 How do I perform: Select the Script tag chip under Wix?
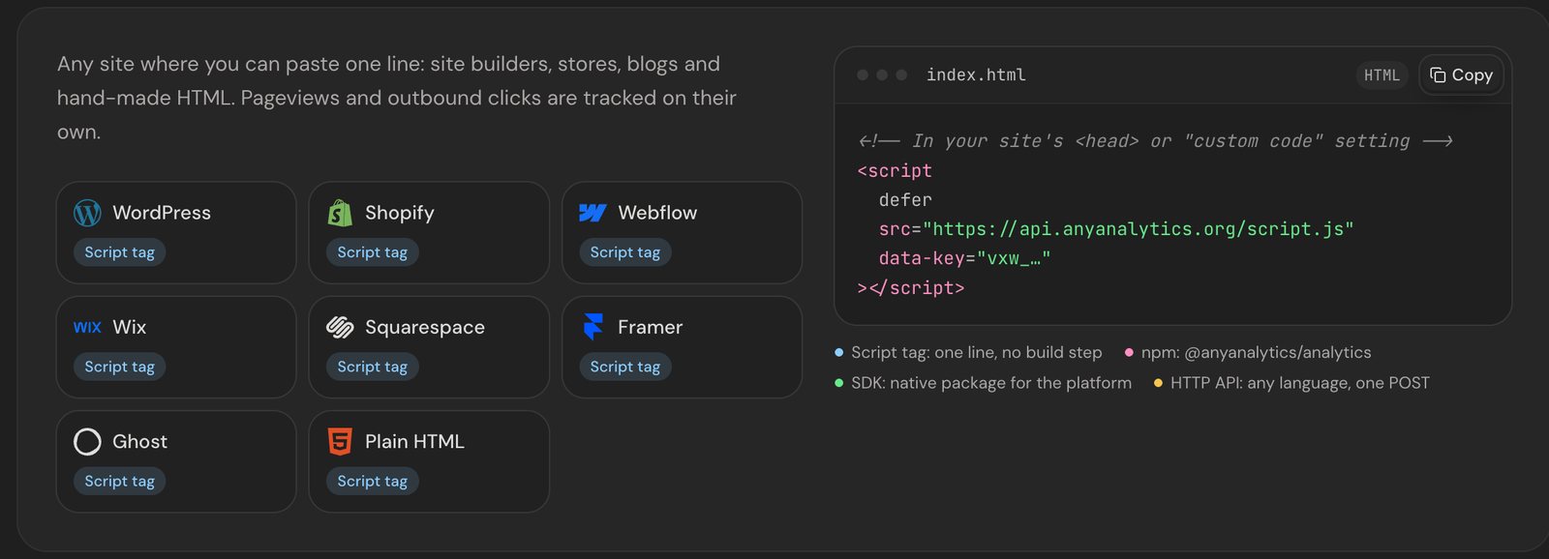(x=119, y=367)
